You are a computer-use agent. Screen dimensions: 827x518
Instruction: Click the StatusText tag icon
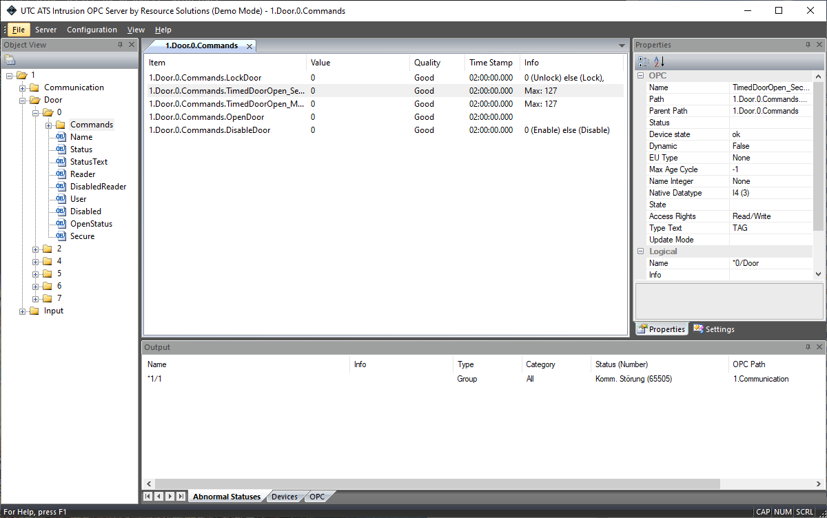click(x=61, y=162)
